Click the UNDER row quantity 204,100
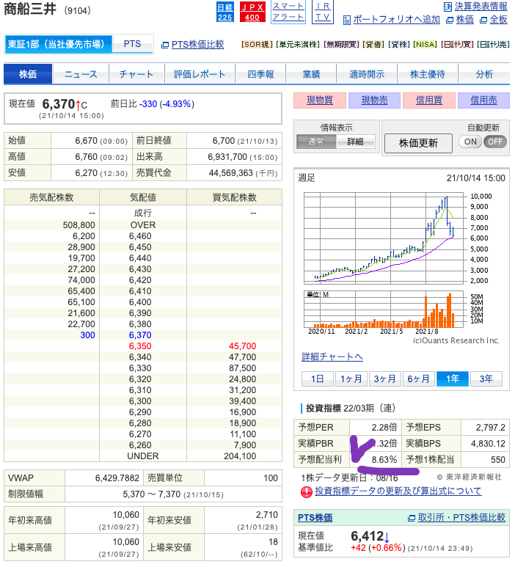515x567 pixels. [x=240, y=456]
